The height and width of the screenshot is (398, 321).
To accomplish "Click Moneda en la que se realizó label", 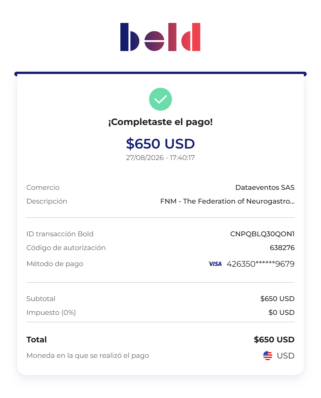I will pyautogui.click(x=88, y=356).
